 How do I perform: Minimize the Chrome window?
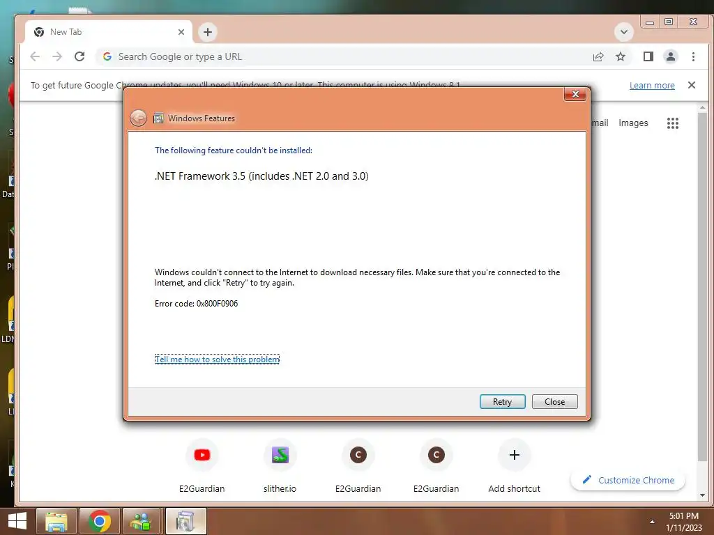pyautogui.click(x=650, y=22)
